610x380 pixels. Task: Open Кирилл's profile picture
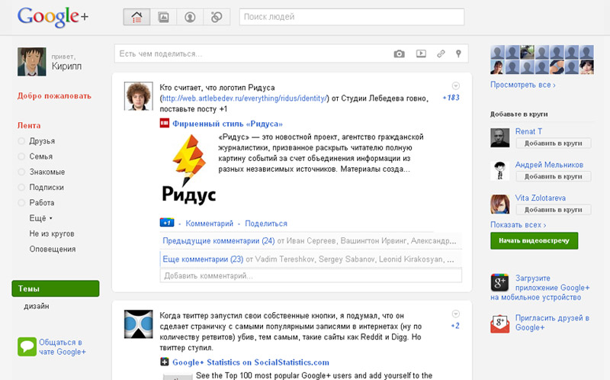(31, 62)
